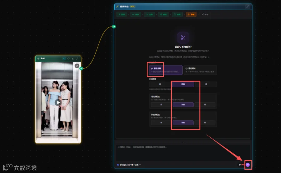Click the collapse handle above the prompt area
The width and height of the screenshot is (281, 173).
(183, 142)
